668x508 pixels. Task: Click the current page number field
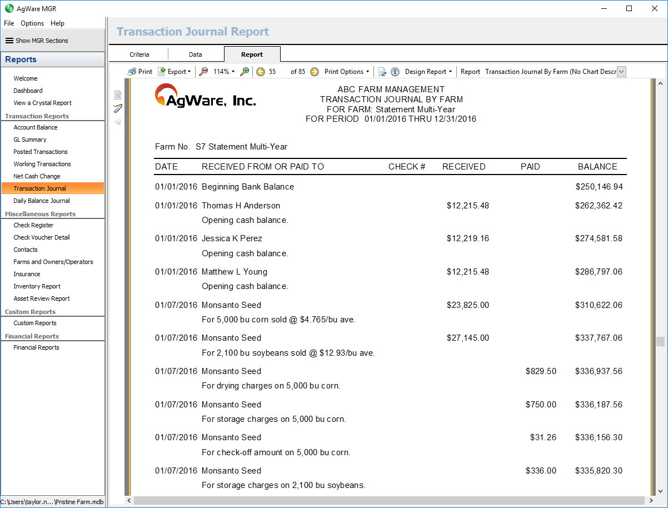point(273,72)
